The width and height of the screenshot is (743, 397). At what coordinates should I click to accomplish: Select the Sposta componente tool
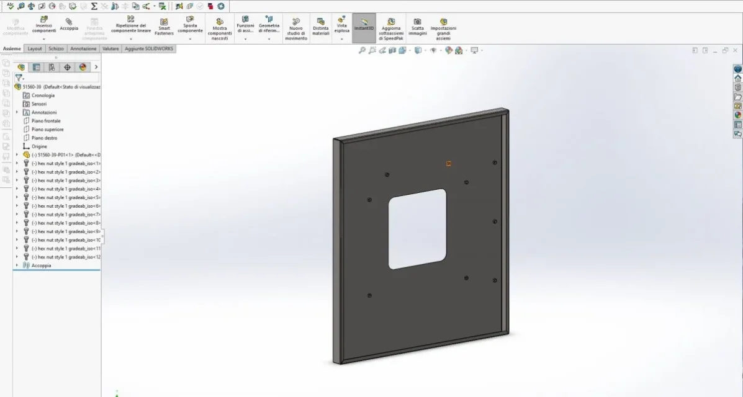[x=190, y=25]
